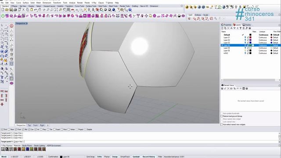This screenshot has height=158, width=281.
Task: Click the blue Help question mark icon
Action: click(x=130, y=10)
